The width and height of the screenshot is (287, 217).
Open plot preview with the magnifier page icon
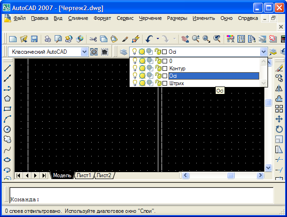(58, 39)
